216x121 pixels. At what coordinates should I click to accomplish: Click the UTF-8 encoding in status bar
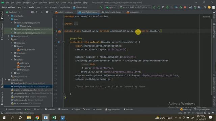(191, 113)
